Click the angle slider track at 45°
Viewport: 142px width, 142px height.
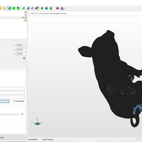click(x=9, y=114)
